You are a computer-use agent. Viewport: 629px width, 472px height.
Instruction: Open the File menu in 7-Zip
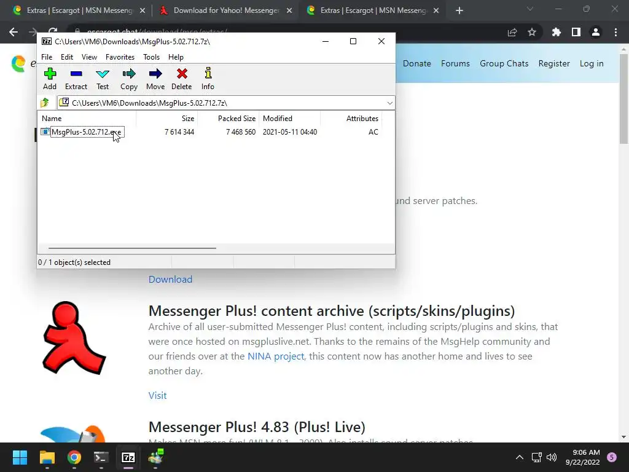47,57
